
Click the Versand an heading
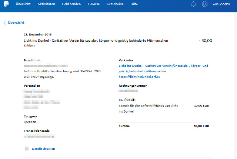(32, 86)
